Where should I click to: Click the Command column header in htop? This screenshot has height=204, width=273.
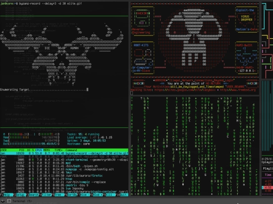point(71,150)
